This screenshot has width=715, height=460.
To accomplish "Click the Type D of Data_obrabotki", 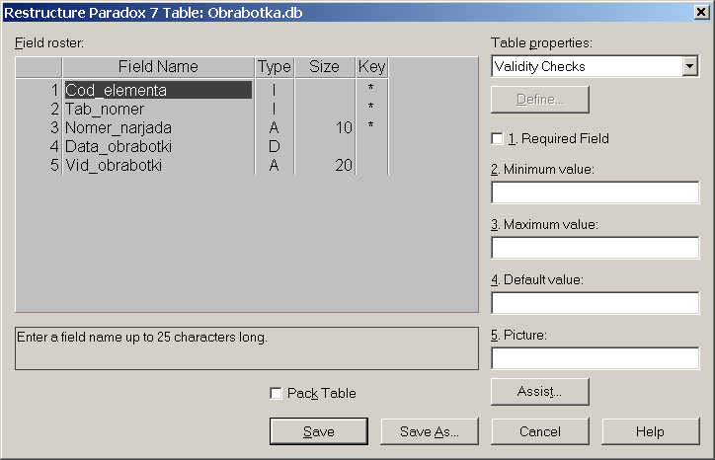I will (275, 146).
